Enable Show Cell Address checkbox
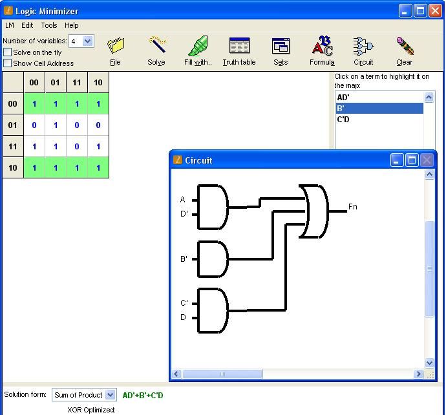 (7, 63)
